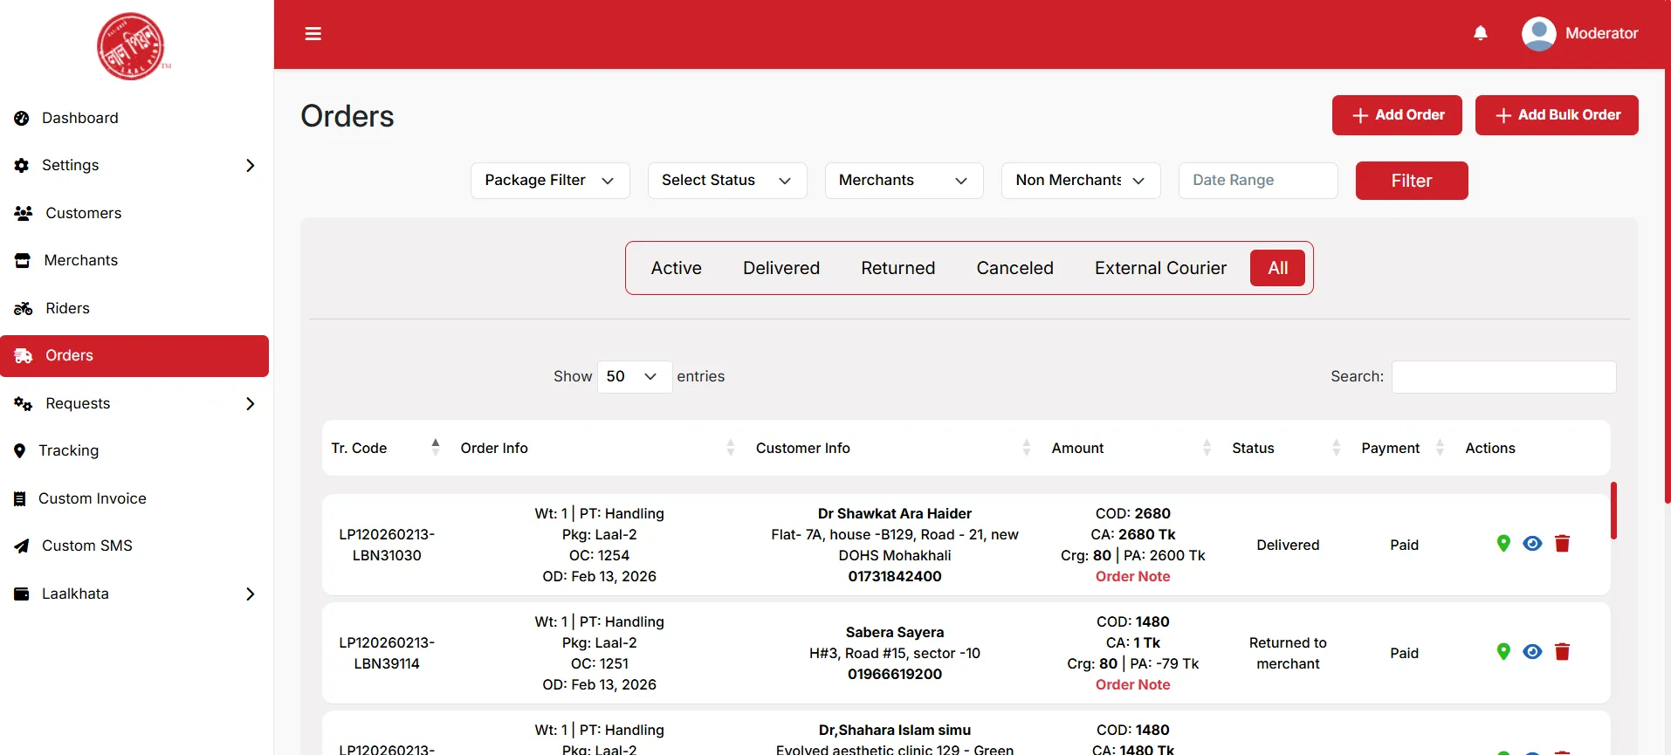Switch to the Delivered orders tab

tap(781, 268)
